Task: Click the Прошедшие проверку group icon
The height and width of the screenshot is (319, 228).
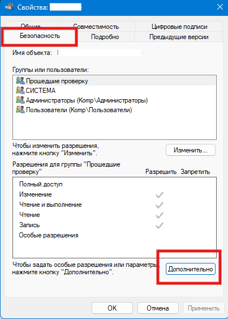Action: (x=20, y=81)
